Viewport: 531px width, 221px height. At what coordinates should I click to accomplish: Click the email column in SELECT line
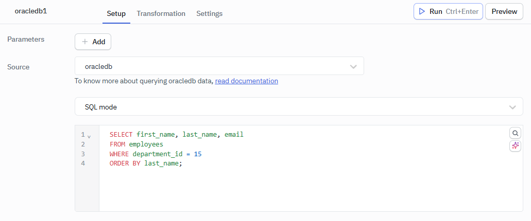234,135
